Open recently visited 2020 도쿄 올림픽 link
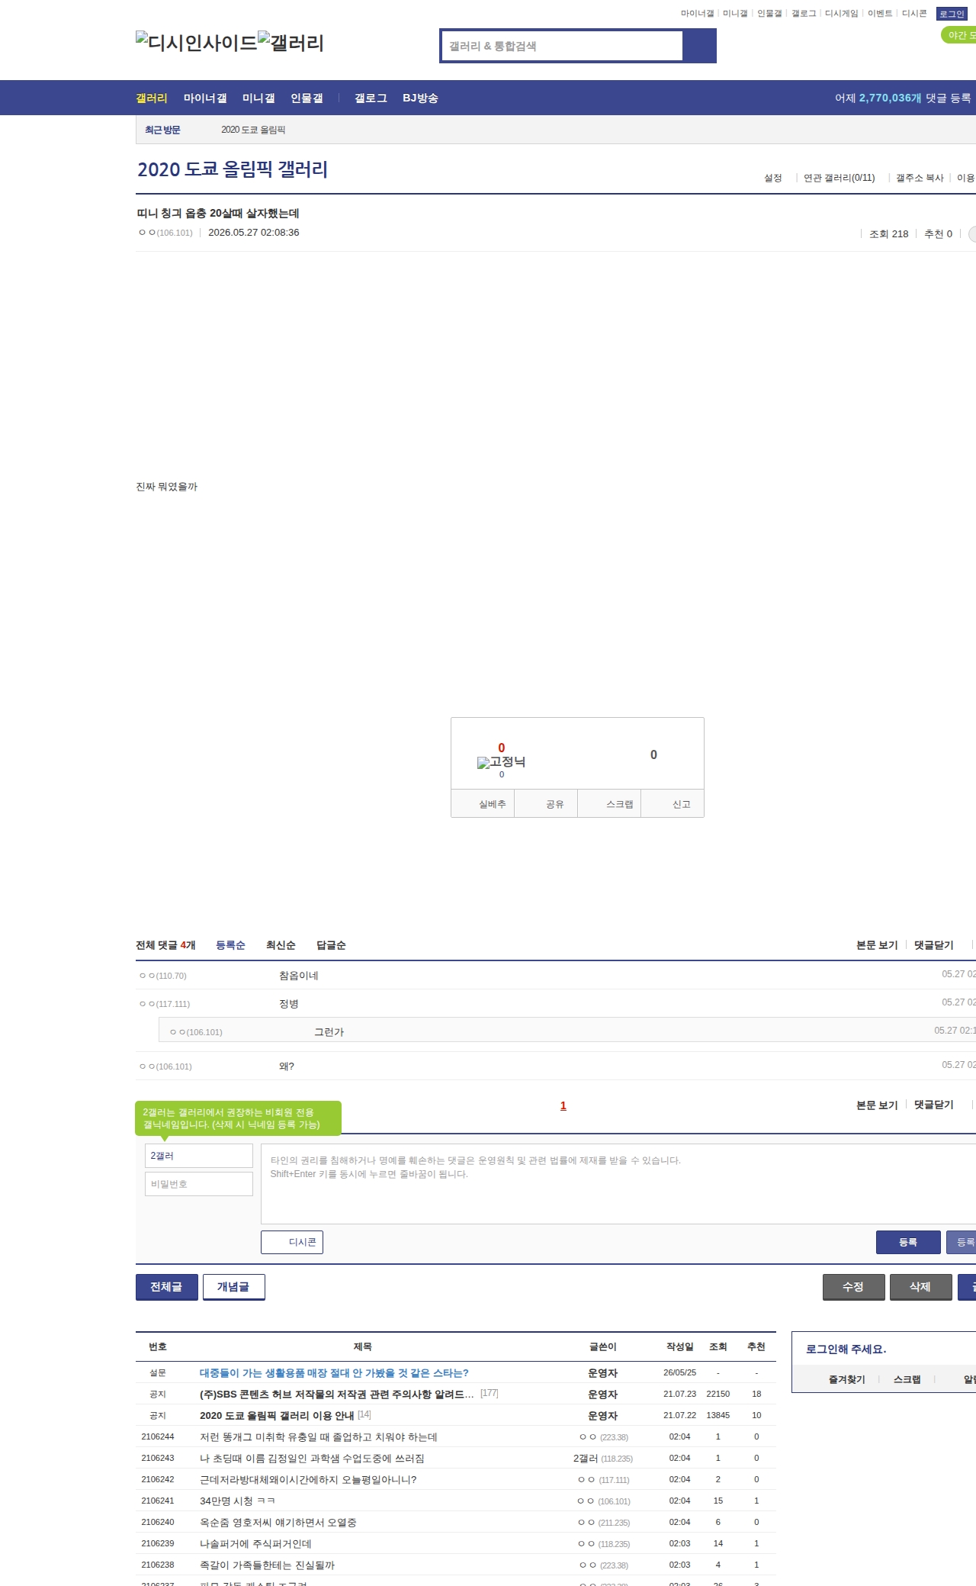The image size is (976, 1586). pos(253,130)
